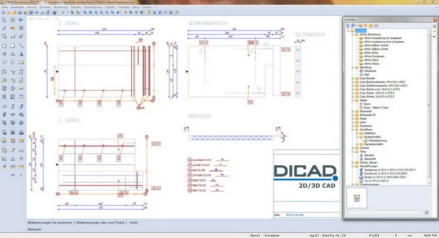Click the blue play arrow icon
Viewport: 439px width, 238px height.
[x=21, y=20]
